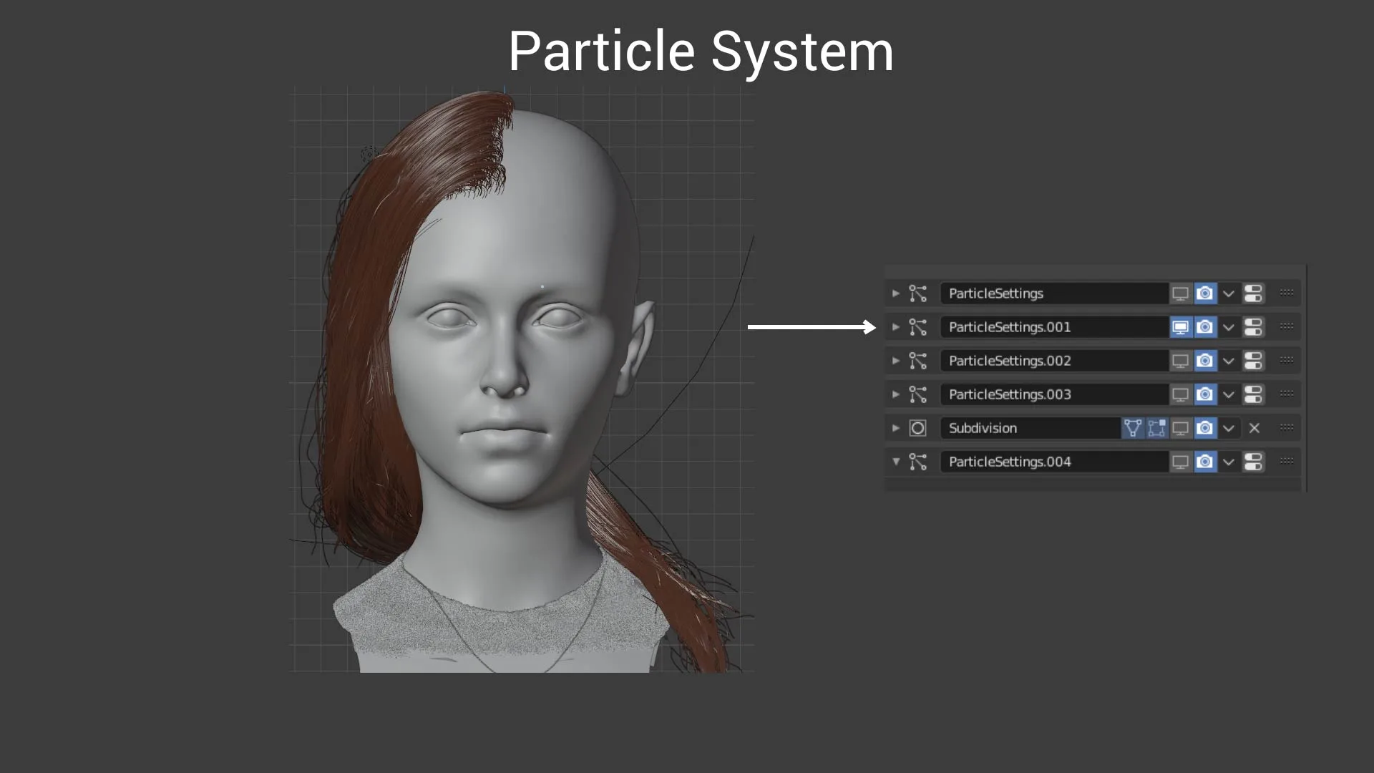Click the ParticleSettings.001 name field

coord(1052,327)
